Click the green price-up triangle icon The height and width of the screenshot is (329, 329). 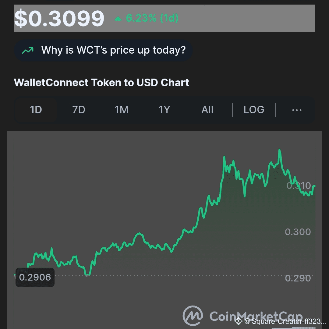coord(118,19)
